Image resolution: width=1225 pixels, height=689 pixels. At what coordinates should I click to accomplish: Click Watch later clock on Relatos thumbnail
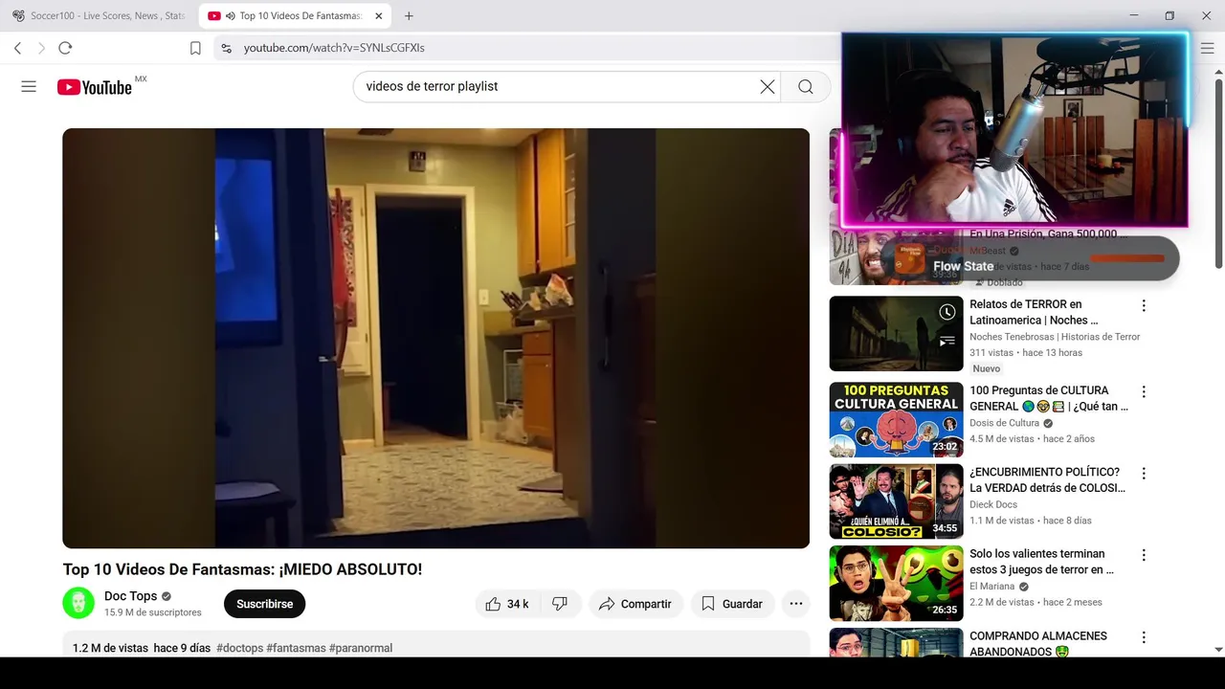point(947,312)
